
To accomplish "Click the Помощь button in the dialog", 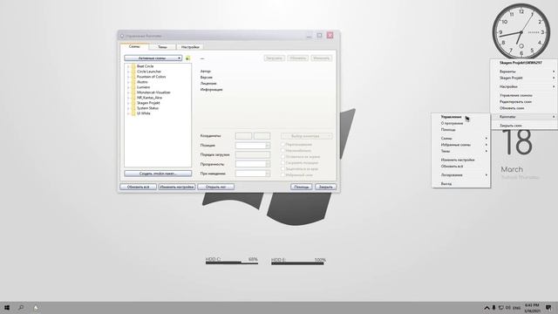I will (x=302, y=187).
